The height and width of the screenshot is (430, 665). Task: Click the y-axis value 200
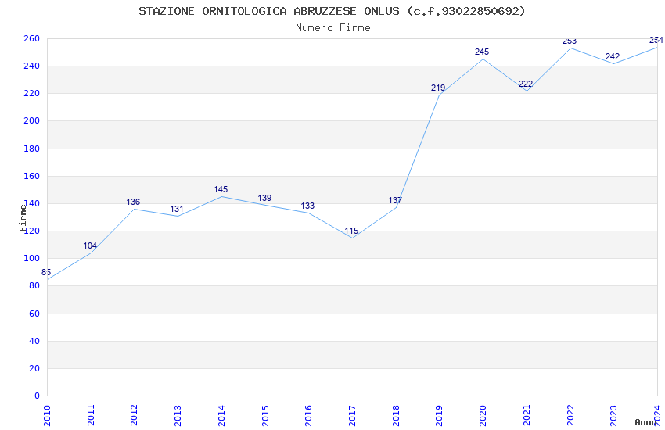coord(32,120)
